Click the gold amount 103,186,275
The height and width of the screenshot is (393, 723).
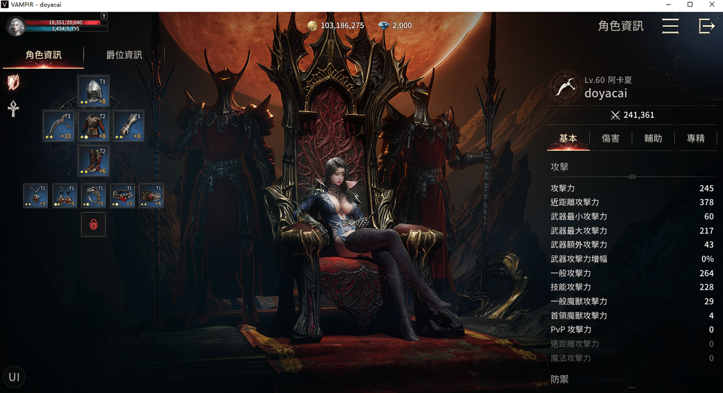pos(342,26)
